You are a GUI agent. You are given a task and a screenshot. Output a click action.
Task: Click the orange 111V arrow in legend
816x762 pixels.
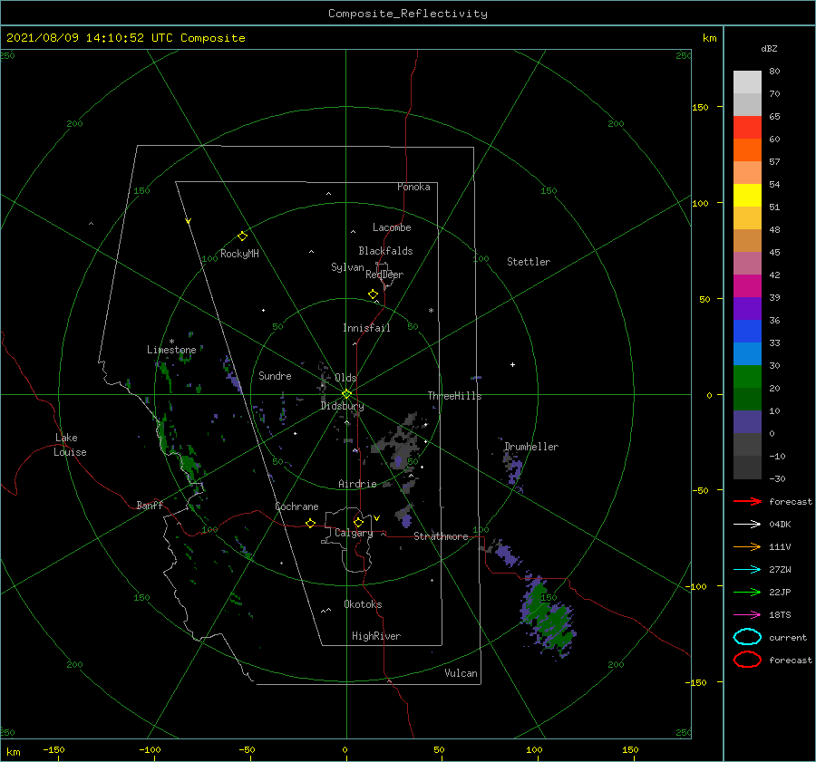coord(747,546)
